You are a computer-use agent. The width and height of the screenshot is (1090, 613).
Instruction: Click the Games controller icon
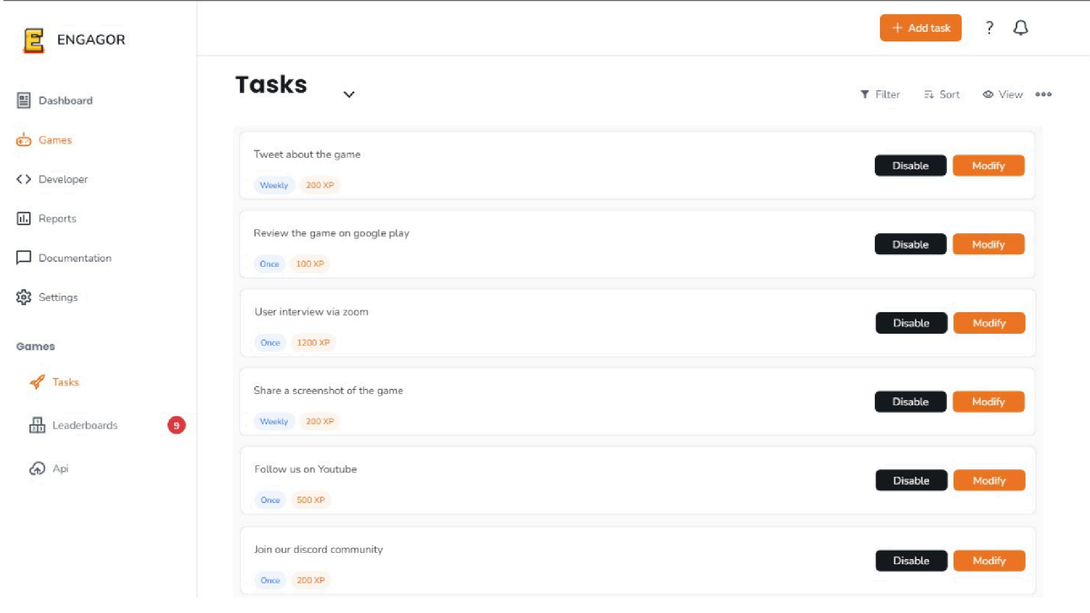(x=23, y=140)
